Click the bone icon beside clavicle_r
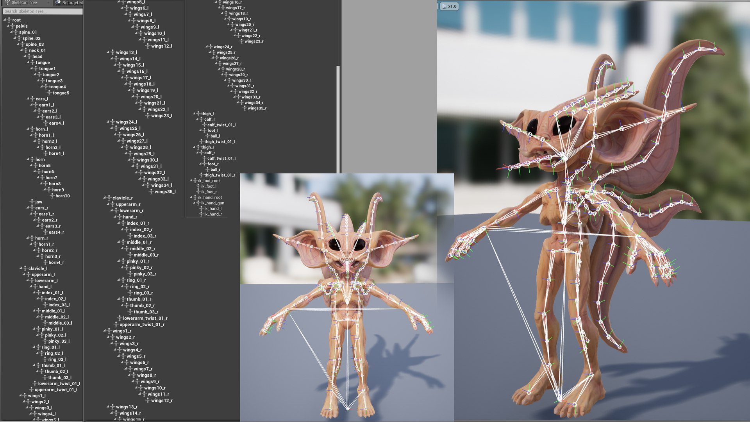Screen dimensions: 750x422 (109, 198)
